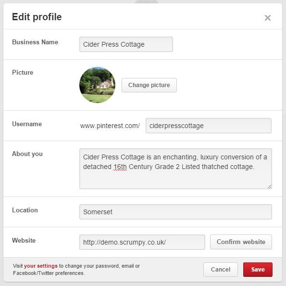Click the Confirm website button
The width and height of the screenshot is (286, 286).
[x=241, y=242]
